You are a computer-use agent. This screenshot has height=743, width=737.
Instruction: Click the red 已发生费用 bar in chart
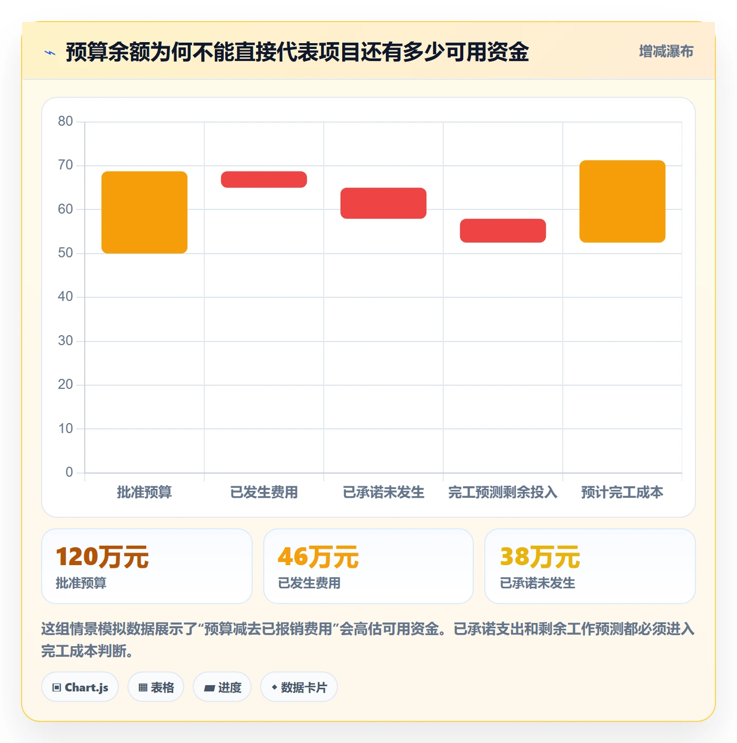pos(264,179)
